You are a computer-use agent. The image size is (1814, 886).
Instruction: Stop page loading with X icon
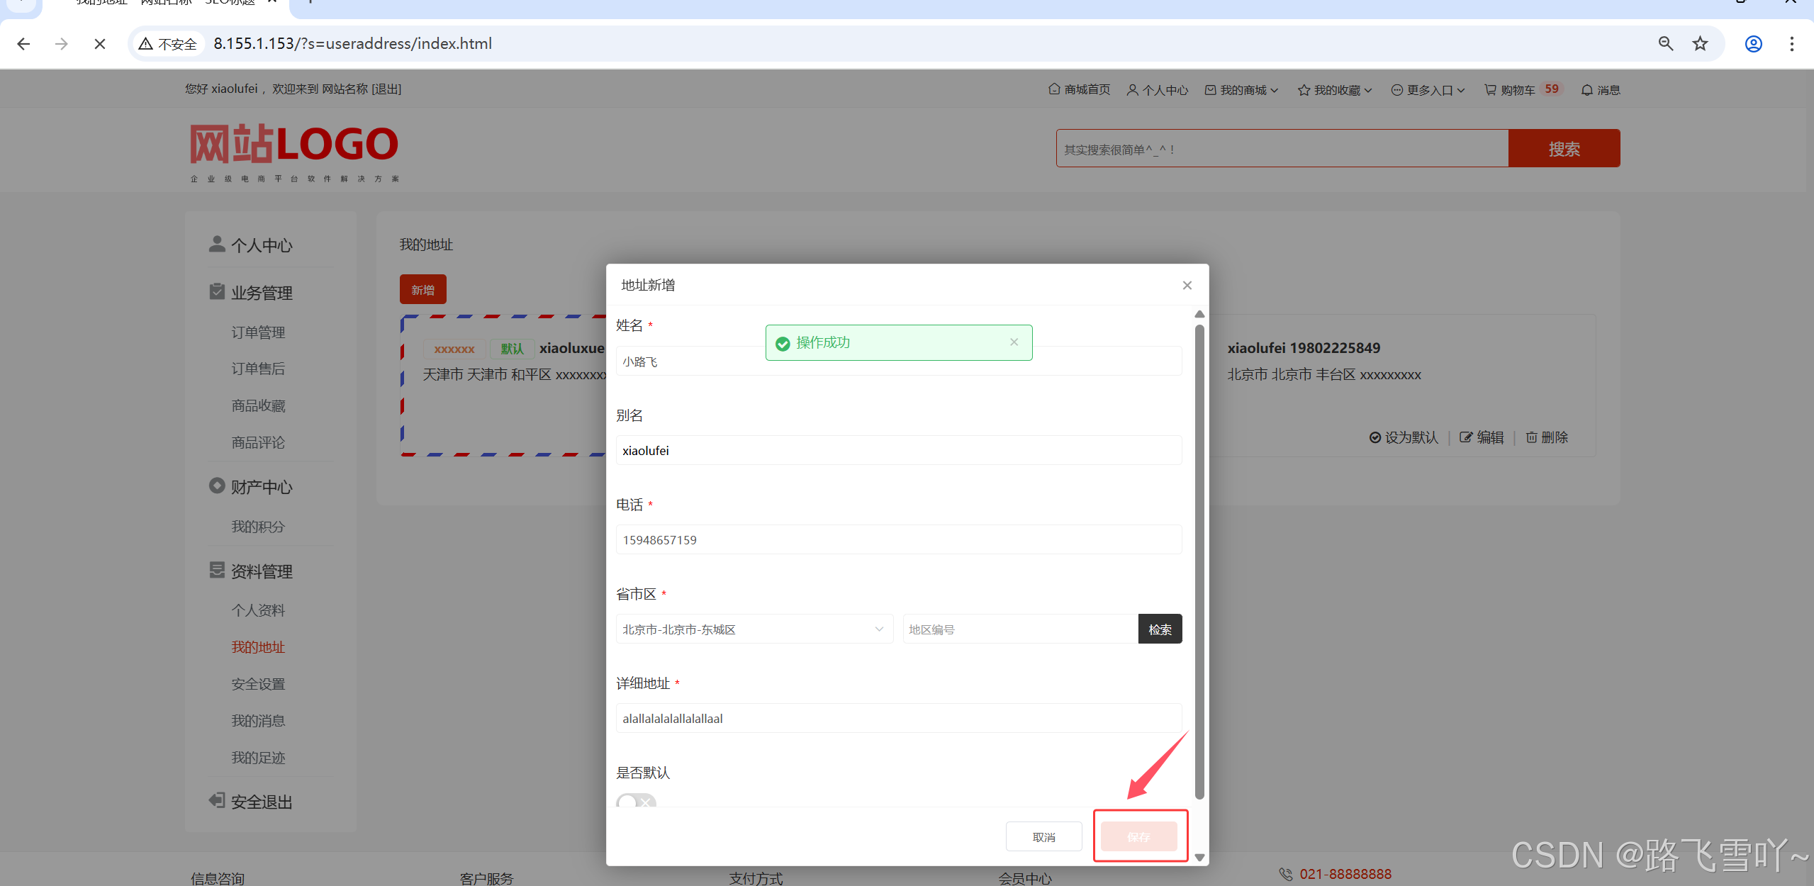(x=100, y=44)
